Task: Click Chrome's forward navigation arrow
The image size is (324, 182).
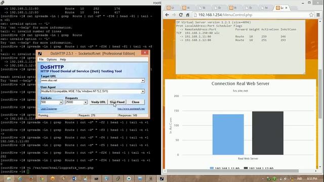Action: tap(174, 15)
